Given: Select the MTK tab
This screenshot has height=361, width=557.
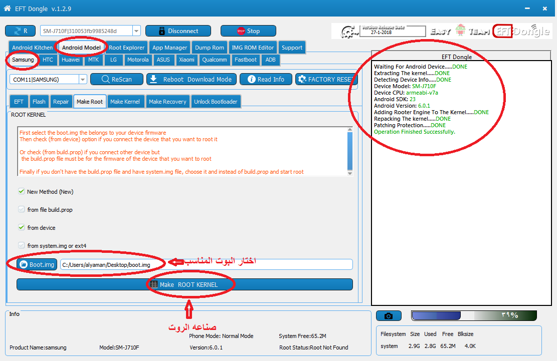Looking at the screenshot, I should tap(93, 60).
